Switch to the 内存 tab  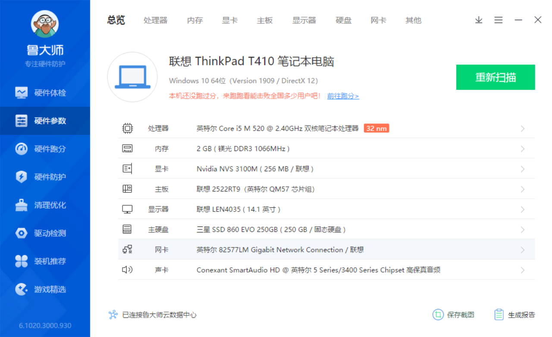coord(194,20)
